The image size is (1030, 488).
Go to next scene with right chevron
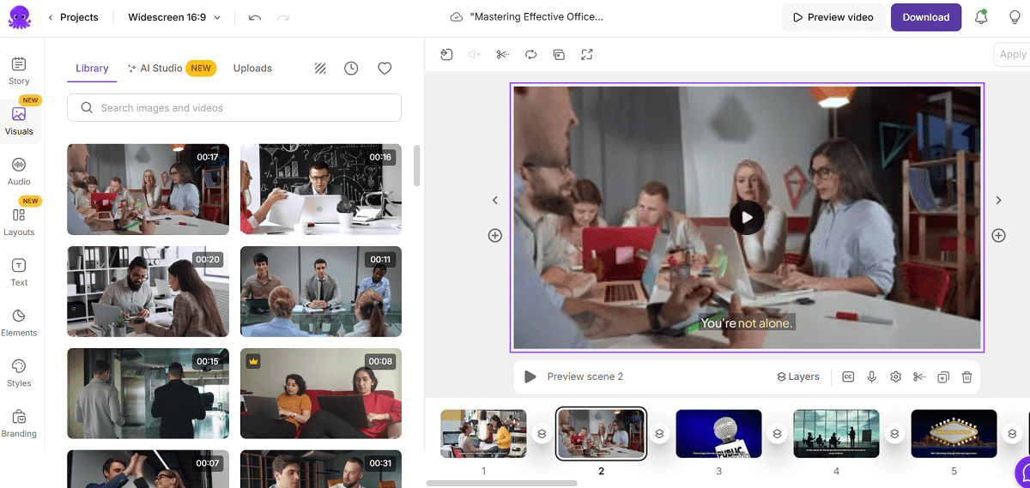tap(998, 201)
